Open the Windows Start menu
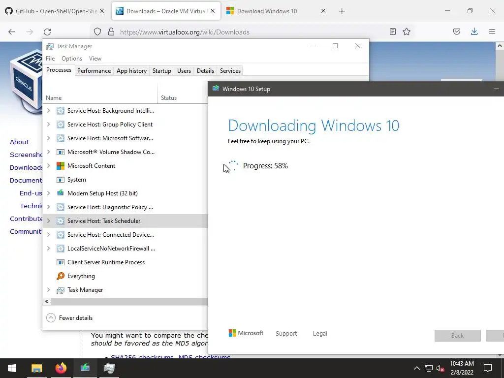 pos(12,368)
